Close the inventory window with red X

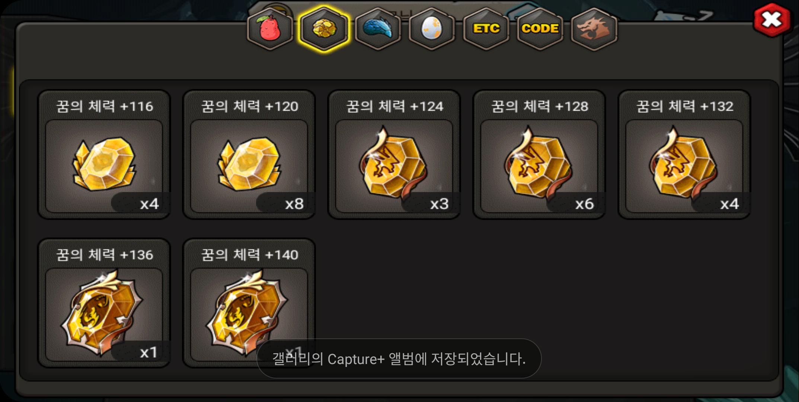point(772,20)
